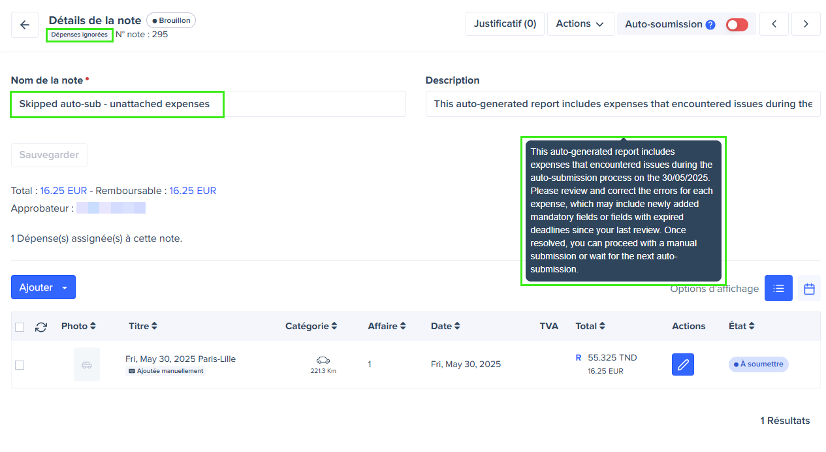
Task: Click the Affaire cell value '1'
Action: [x=370, y=364]
